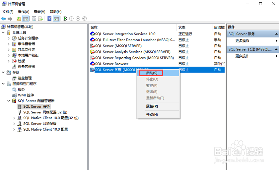Click the 正在运行 status cell
The height and width of the screenshot is (170, 279).
(x=185, y=34)
